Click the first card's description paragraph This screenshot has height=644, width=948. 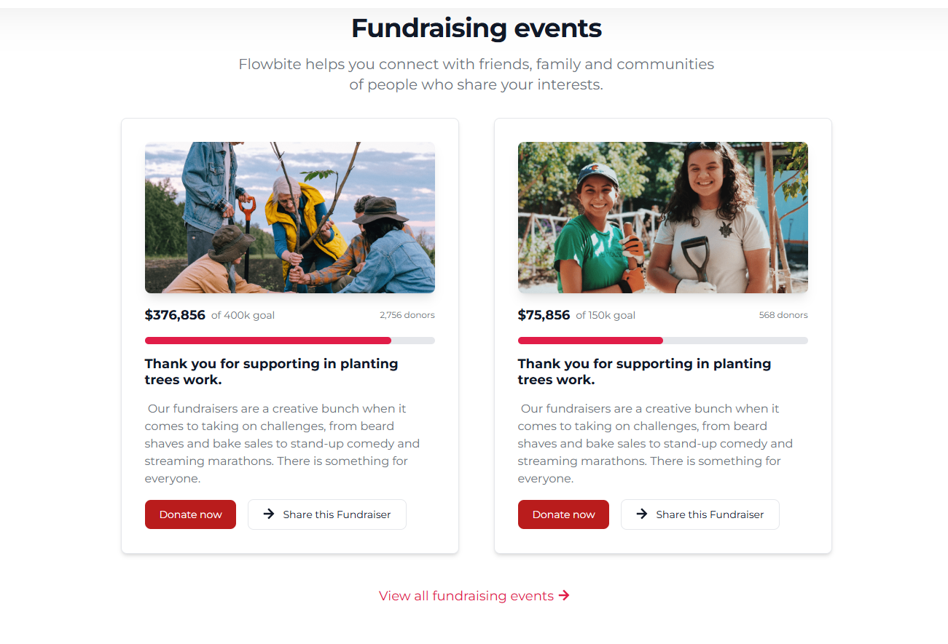pyautogui.click(x=282, y=443)
